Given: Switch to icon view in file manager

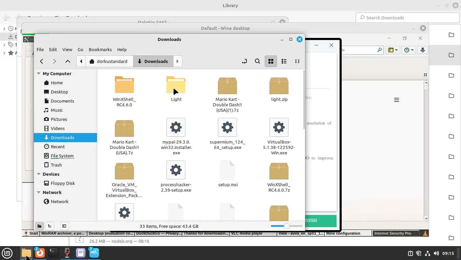Looking at the screenshot, I should pyautogui.click(x=270, y=61).
